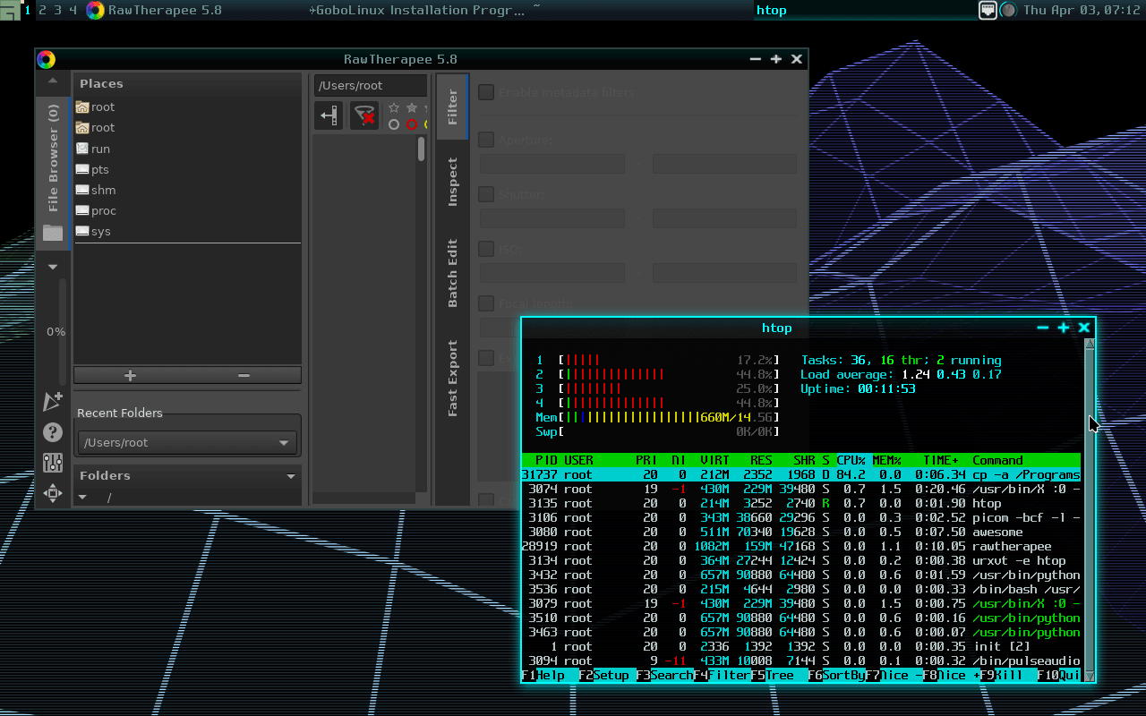This screenshot has width=1146, height=716.
Task: Sort htop by the PID column header
Action: (546, 460)
